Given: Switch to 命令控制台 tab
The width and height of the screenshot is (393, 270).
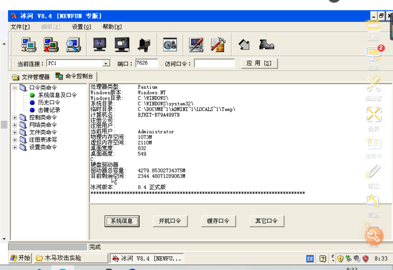Looking at the screenshot, I should [x=75, y=76].
